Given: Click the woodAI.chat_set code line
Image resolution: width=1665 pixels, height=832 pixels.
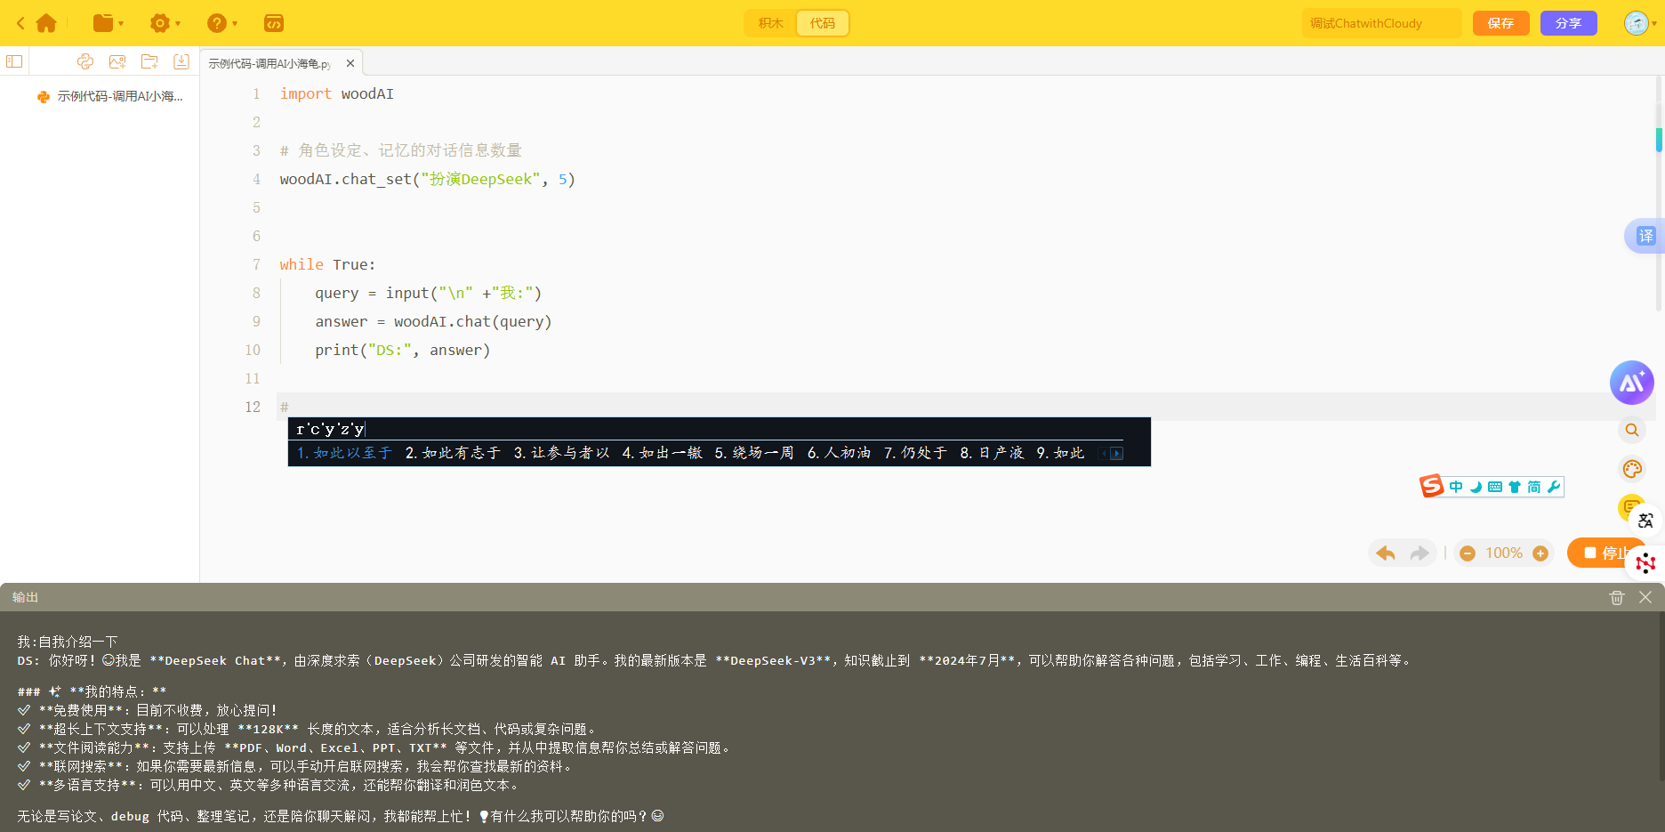Looking at the screenshot, I should tap(427, 179).
